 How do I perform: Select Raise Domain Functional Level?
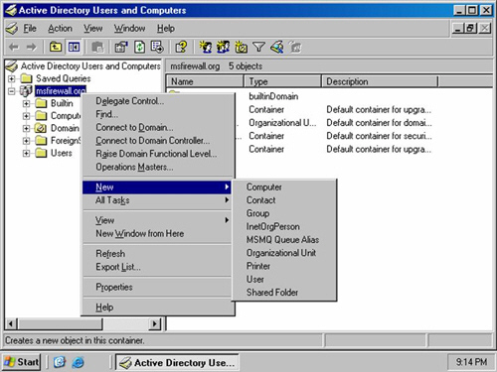click(157, 154)
